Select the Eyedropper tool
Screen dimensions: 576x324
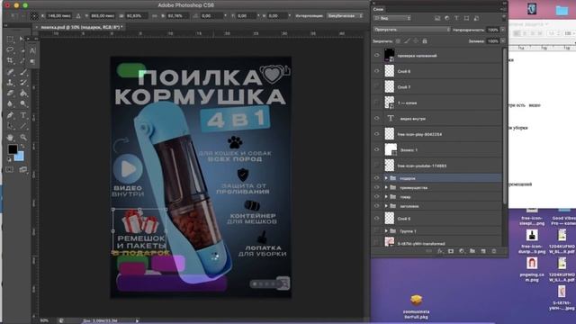[x=22, y=60]
